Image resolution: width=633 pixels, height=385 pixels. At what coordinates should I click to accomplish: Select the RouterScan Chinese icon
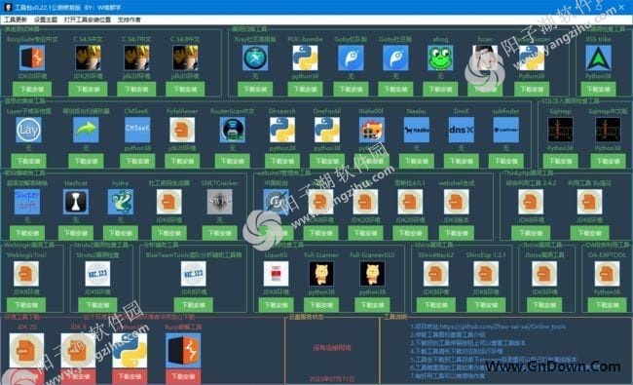pos(232,130)
